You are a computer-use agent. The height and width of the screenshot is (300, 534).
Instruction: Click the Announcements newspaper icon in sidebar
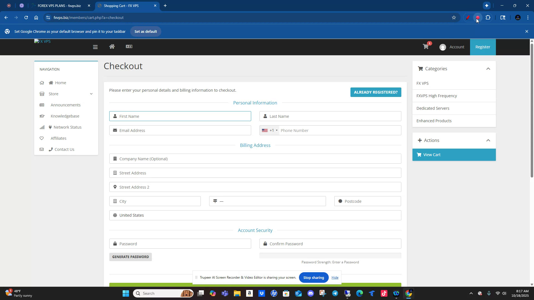point(42,105)
